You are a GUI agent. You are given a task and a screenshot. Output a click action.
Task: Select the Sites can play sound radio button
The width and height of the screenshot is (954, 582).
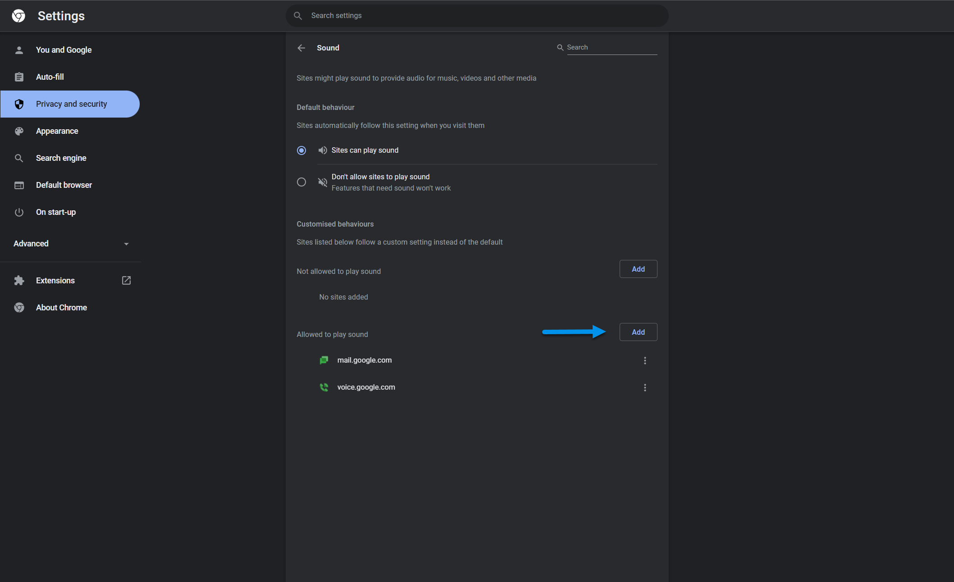301,150
